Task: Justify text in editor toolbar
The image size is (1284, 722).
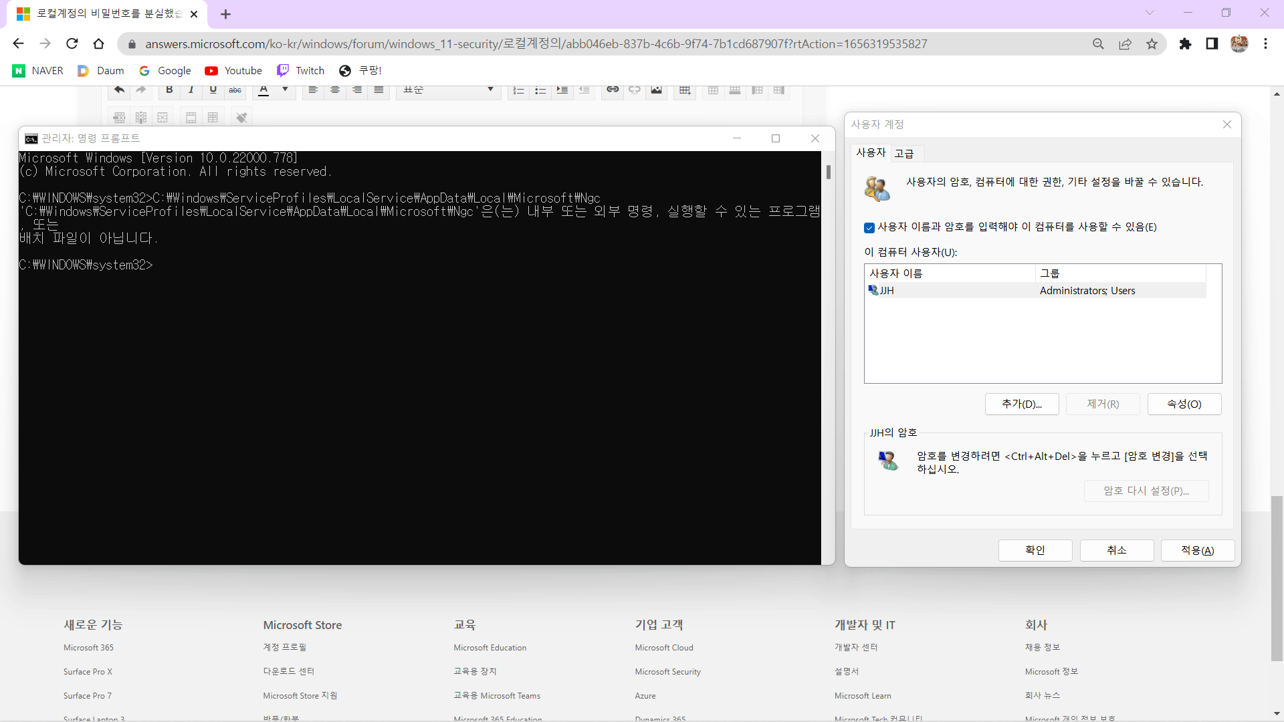Action: tap(379, 90)
